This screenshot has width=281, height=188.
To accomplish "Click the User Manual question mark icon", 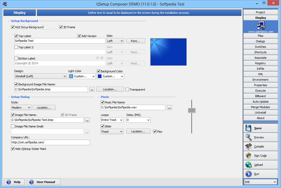I will tap(31, 182).
